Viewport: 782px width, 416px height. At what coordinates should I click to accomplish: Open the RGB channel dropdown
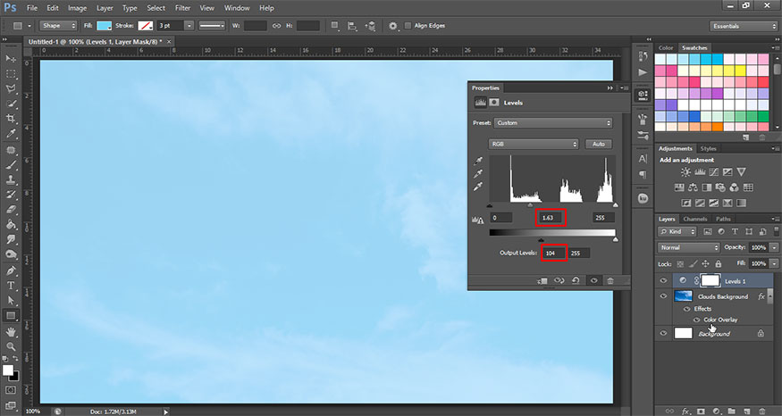tap(534, 144)
